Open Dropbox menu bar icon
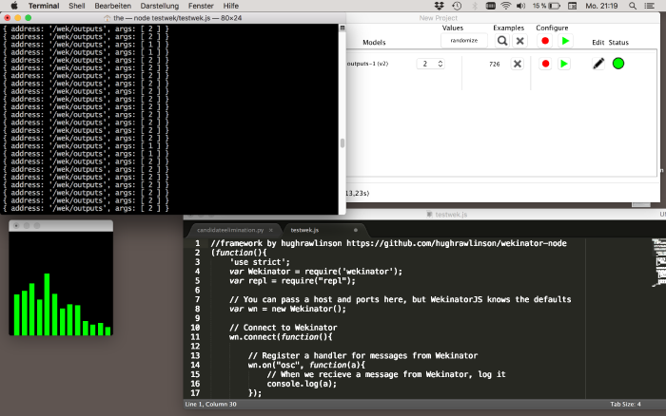 pos(439,6)
